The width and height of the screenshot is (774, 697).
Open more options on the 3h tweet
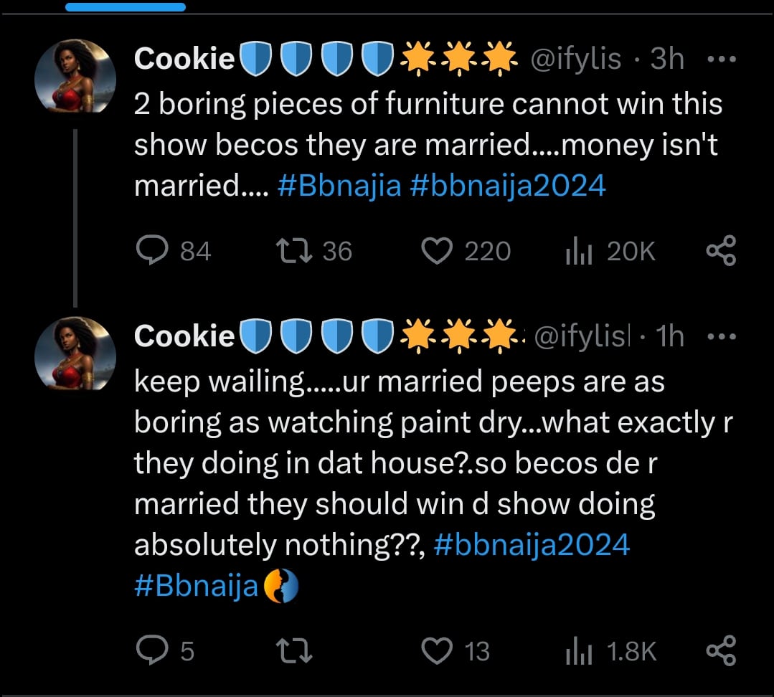click(x=721, y=60)
